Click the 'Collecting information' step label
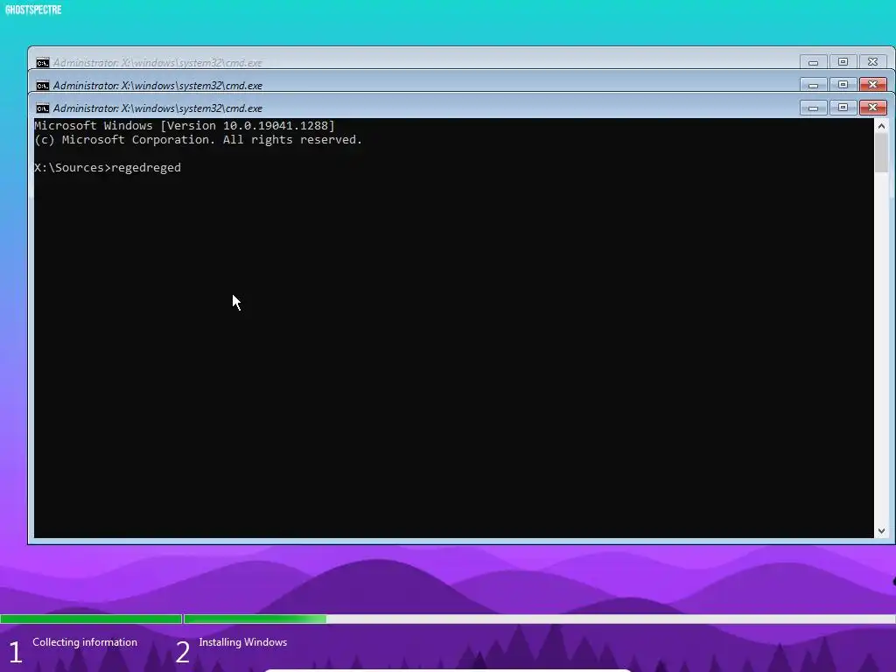Screen dimensions: 896x672 pos(85,642)
